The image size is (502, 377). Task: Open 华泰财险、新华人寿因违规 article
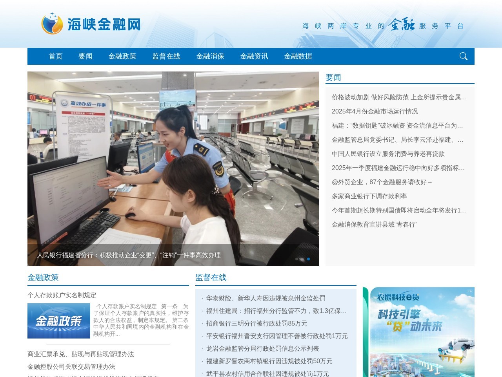click(266, 298)
